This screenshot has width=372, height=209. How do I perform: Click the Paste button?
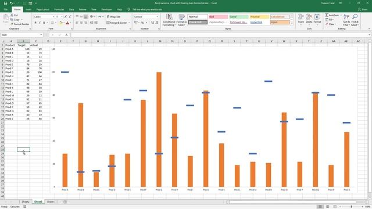coord(5,19)
